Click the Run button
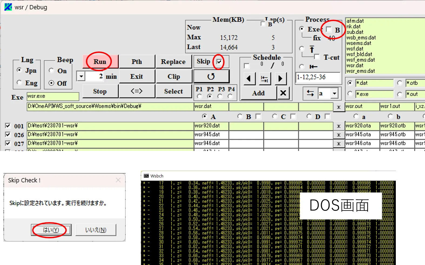 (100, 61)
